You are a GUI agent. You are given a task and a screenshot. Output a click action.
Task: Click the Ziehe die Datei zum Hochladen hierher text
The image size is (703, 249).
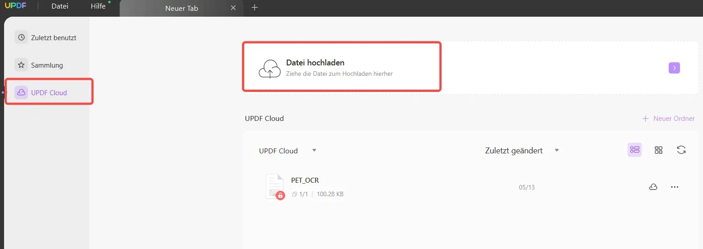click(339, 74)
